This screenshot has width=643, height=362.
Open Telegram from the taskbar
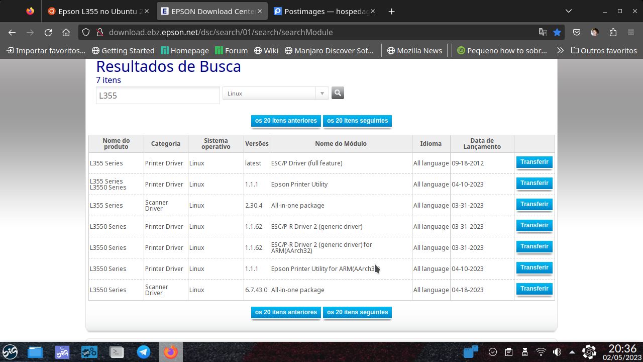point(144,352)
